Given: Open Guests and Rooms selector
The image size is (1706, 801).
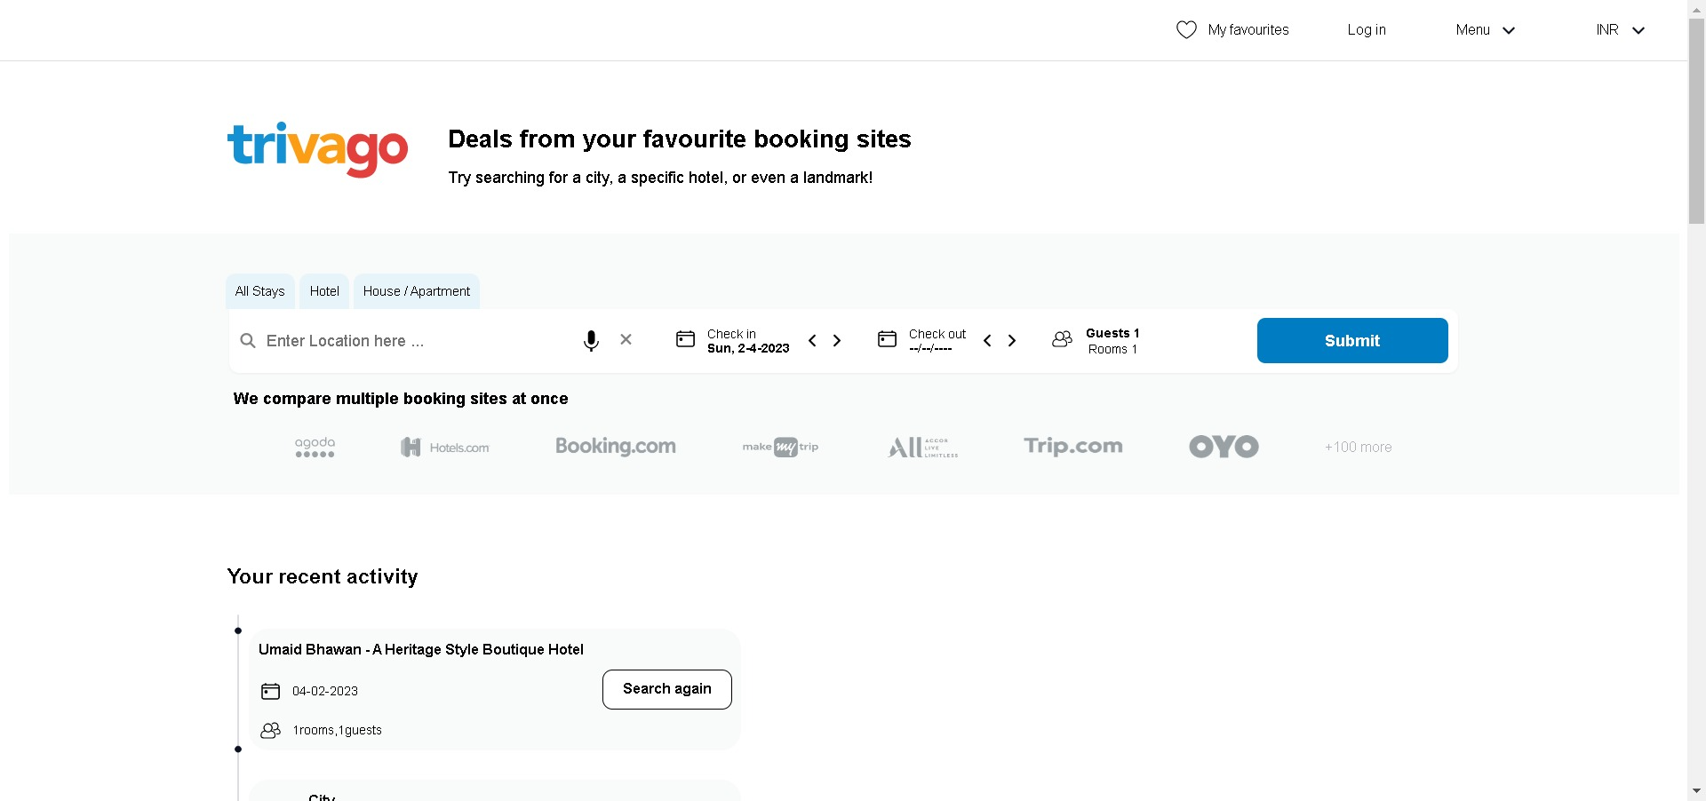Looking at the screenshot, I should click(1112, 341).
